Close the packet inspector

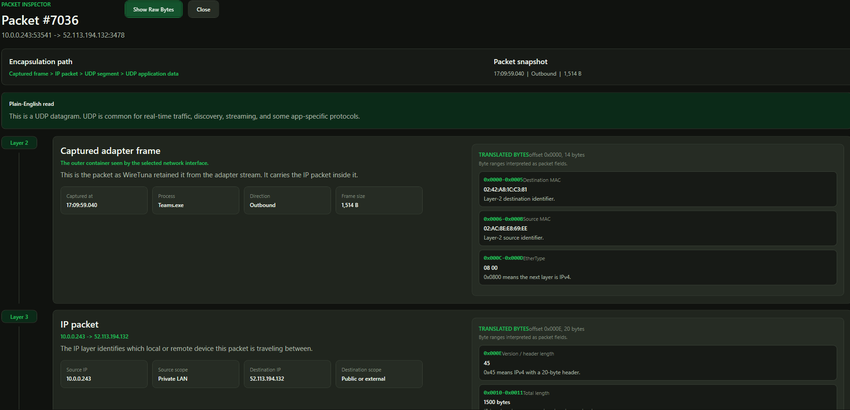pos(204,9)
